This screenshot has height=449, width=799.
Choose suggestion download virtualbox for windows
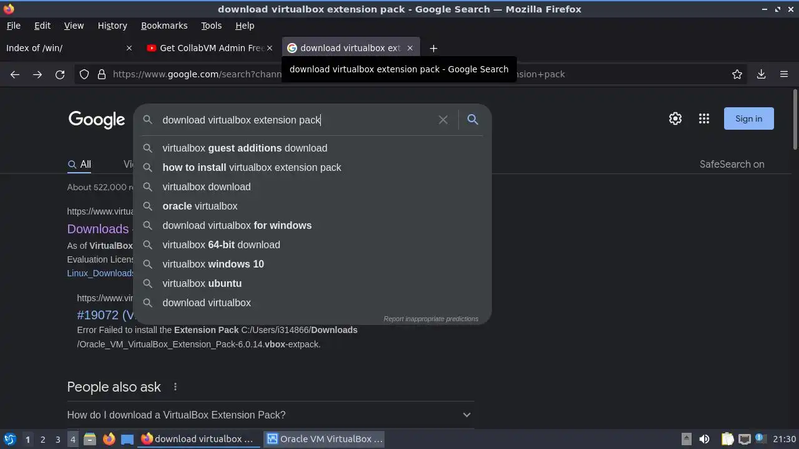tap(312, 225)
